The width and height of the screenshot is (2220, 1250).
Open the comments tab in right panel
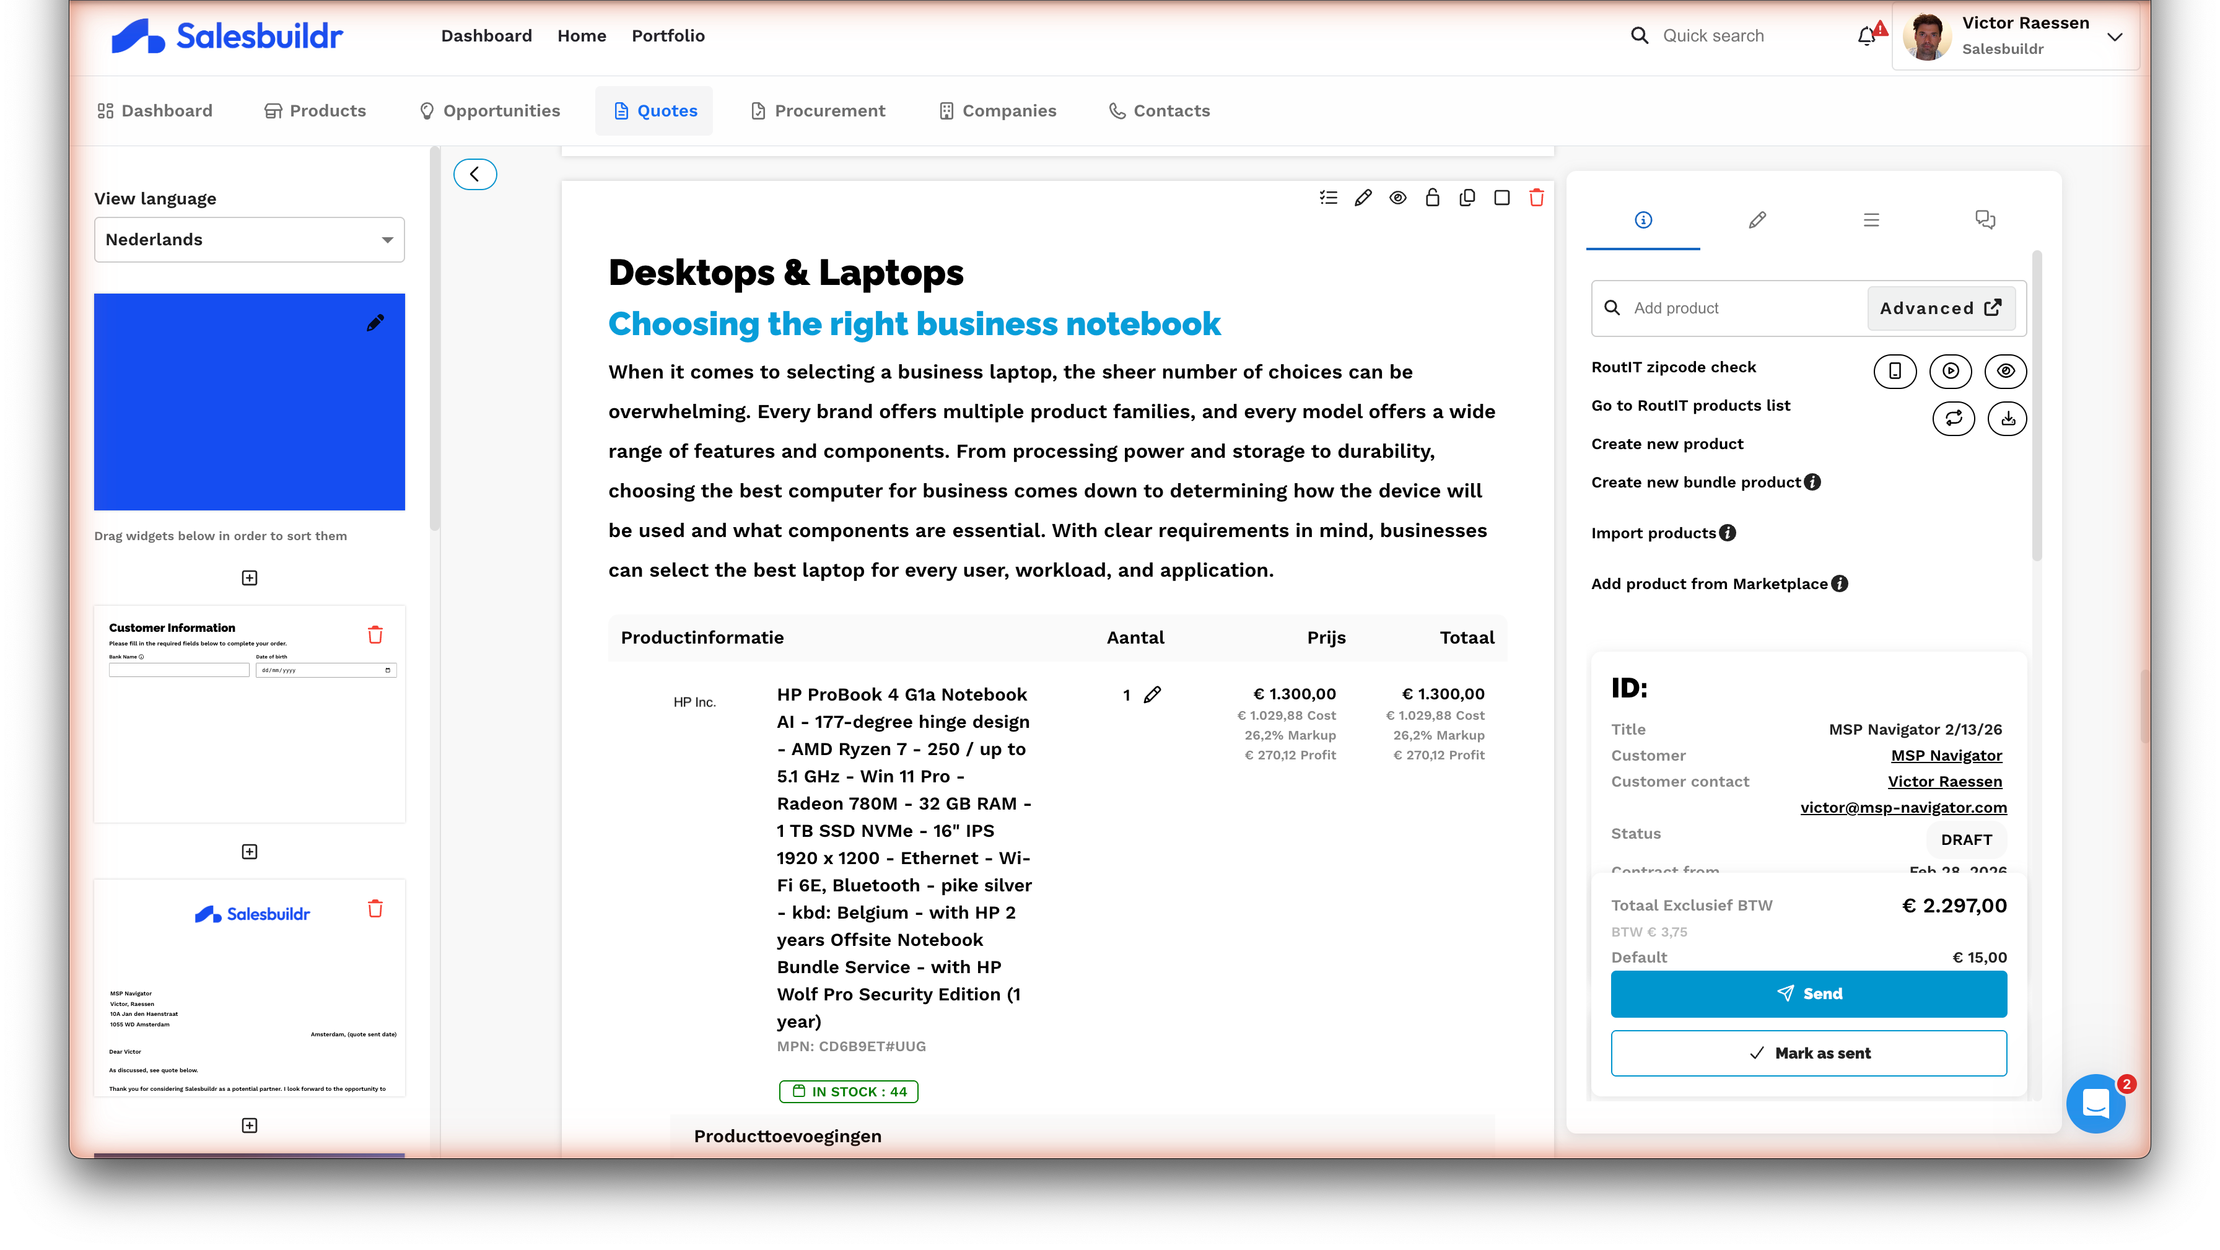(x=1985, y=220)
